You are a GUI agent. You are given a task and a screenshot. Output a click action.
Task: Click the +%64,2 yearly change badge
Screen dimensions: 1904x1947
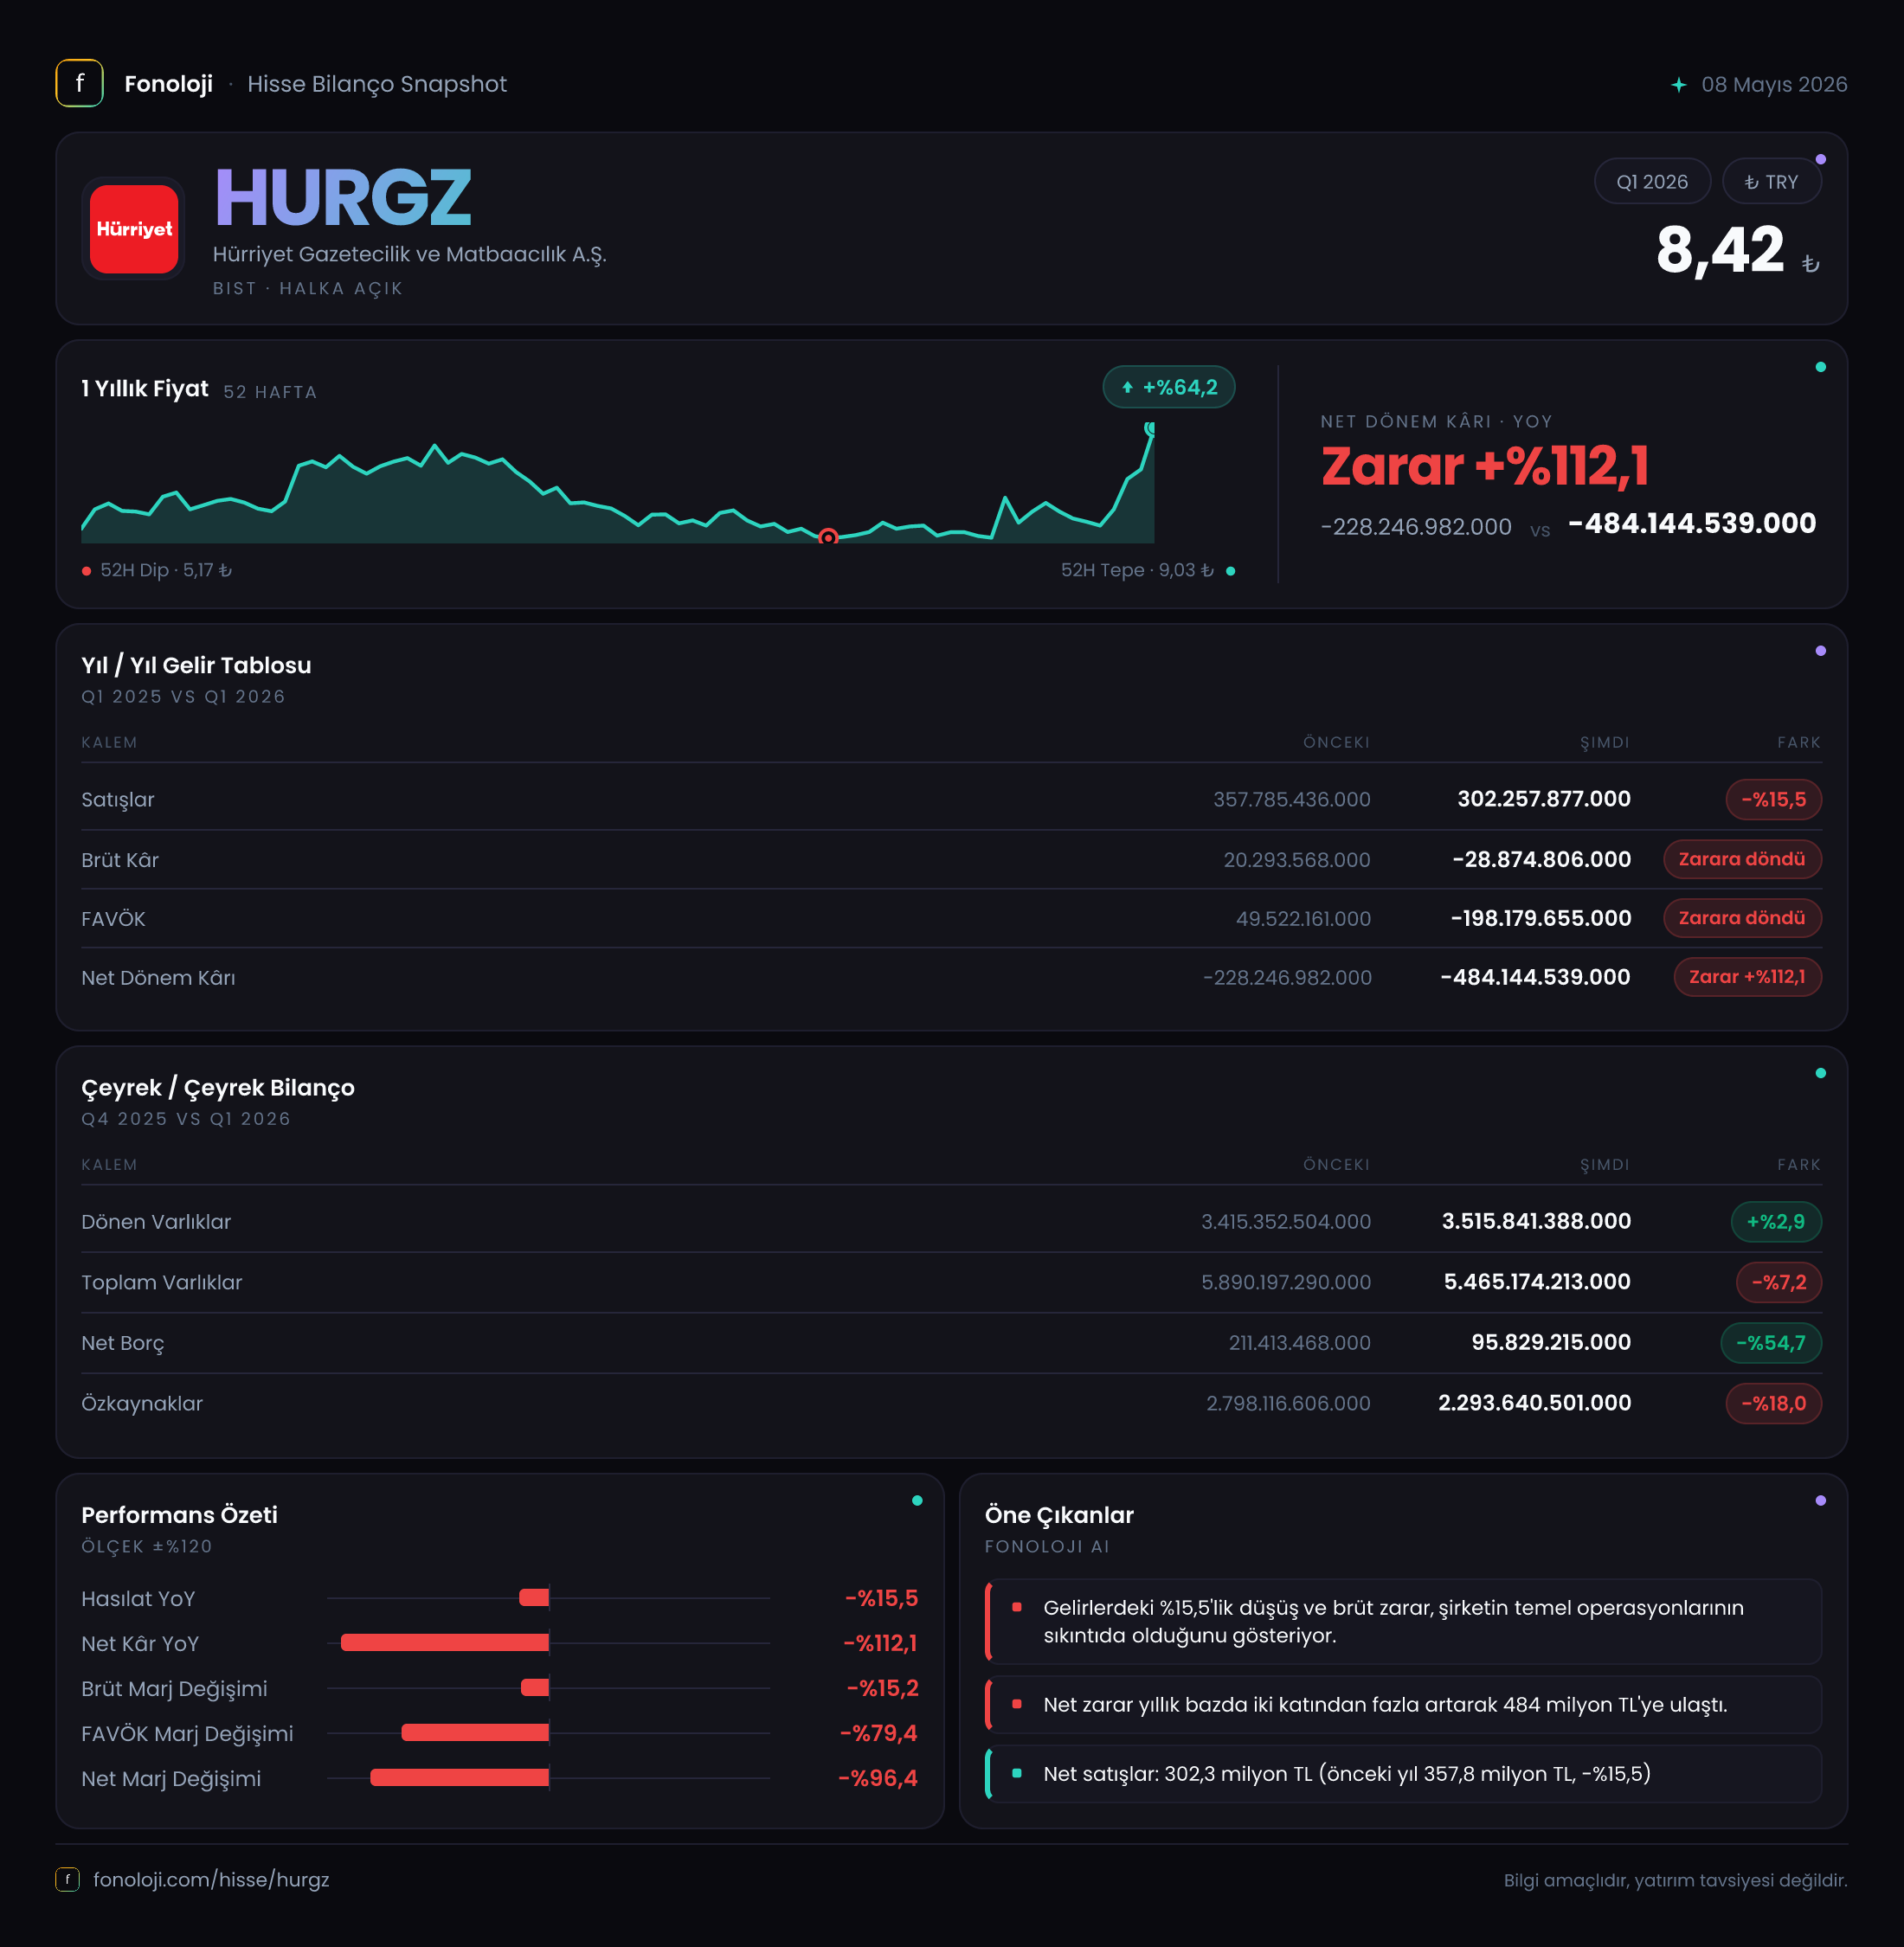click(x=1168, y=387)
